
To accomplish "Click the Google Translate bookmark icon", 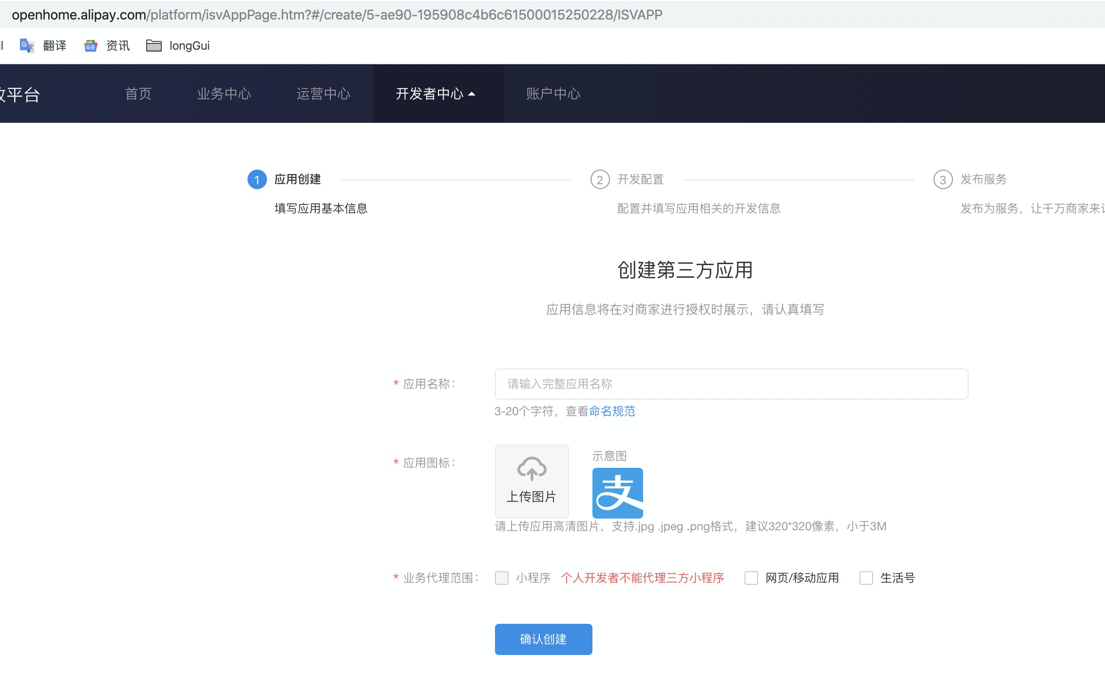I will pyautogui.click(x=26, y=45).
